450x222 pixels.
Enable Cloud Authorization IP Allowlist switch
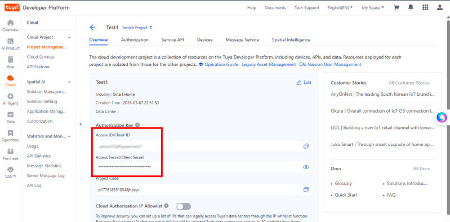click(184, 206)
